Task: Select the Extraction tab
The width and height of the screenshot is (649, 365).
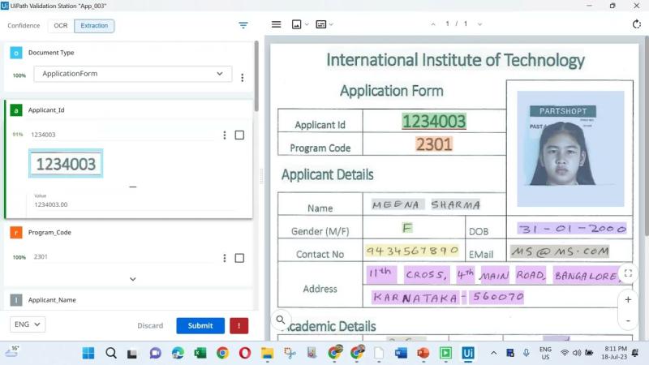Action: [x=94, y=26]
